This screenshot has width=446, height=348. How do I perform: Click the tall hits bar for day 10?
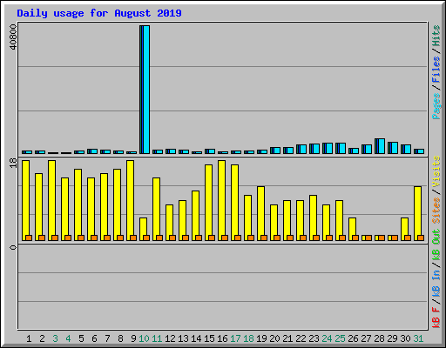pyautogui.click(x=145, y=90)
